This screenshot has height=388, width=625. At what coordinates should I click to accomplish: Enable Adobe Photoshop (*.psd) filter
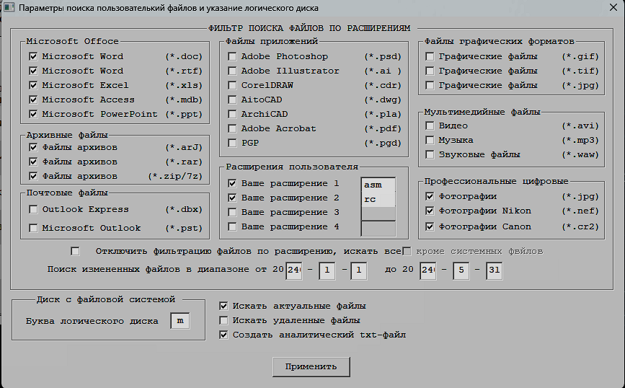click(x=232, y=56)
